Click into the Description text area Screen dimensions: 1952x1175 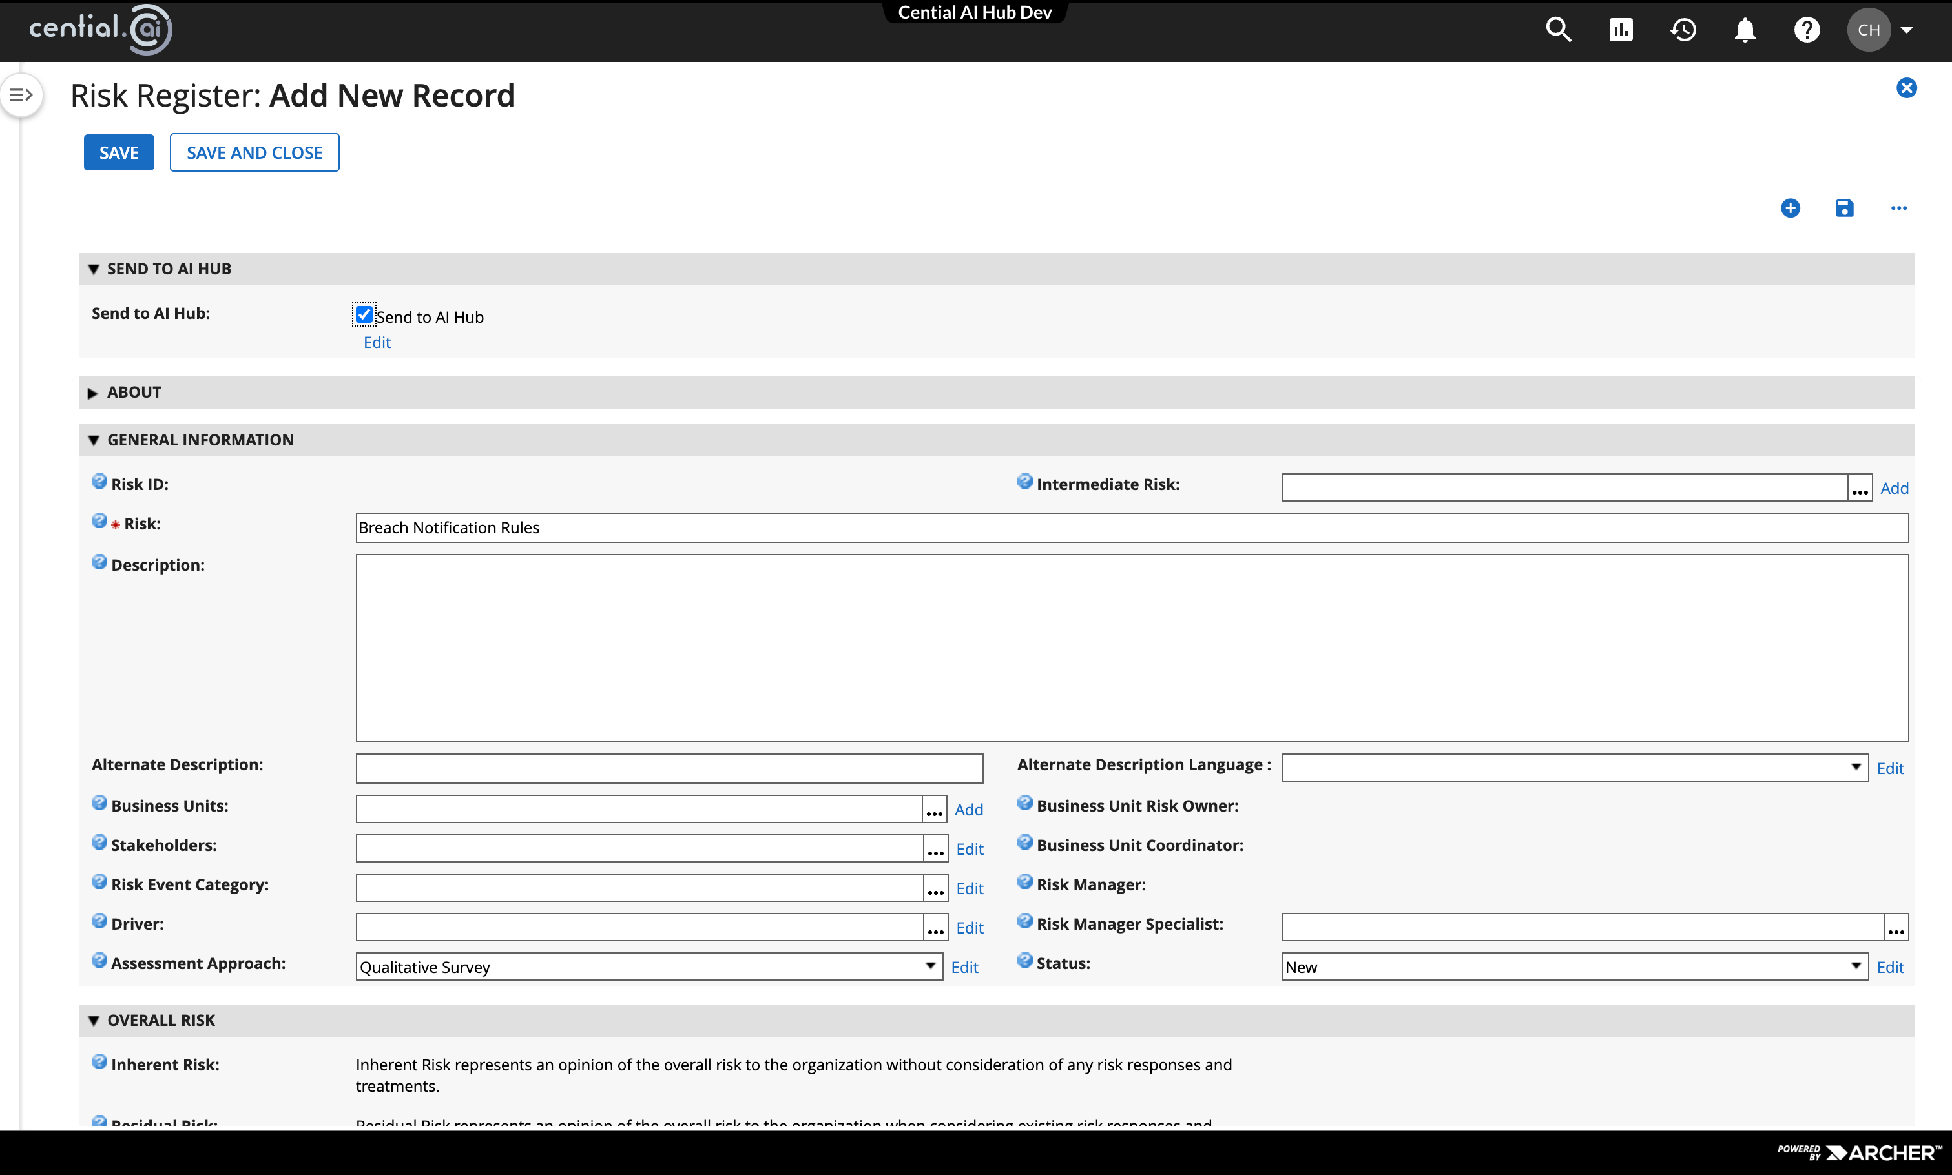tap(1131, 648)
